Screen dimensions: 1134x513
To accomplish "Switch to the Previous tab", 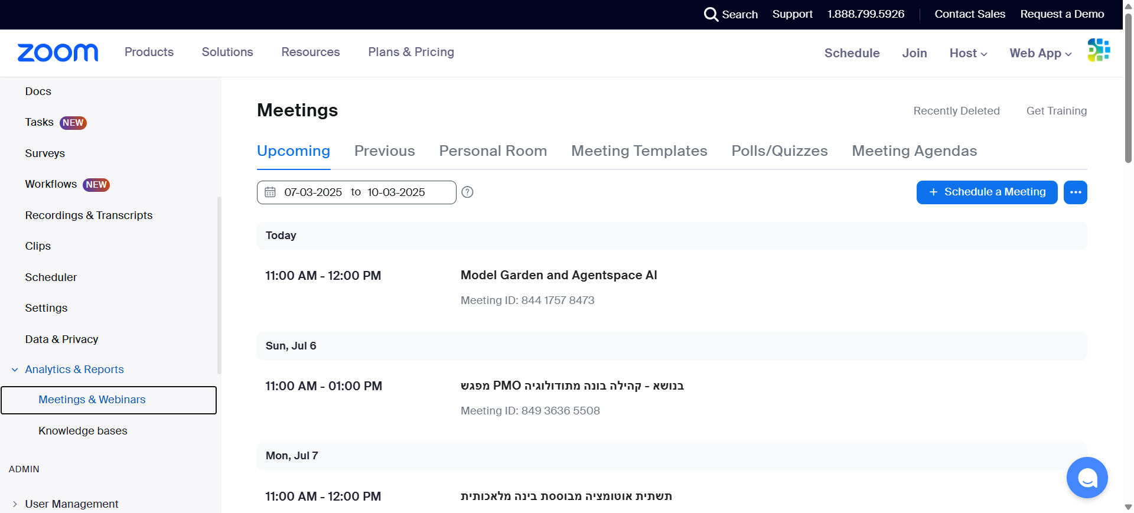I will coord(384,151).
